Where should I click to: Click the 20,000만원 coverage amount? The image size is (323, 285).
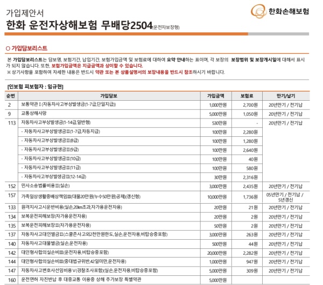coord(217,253)
